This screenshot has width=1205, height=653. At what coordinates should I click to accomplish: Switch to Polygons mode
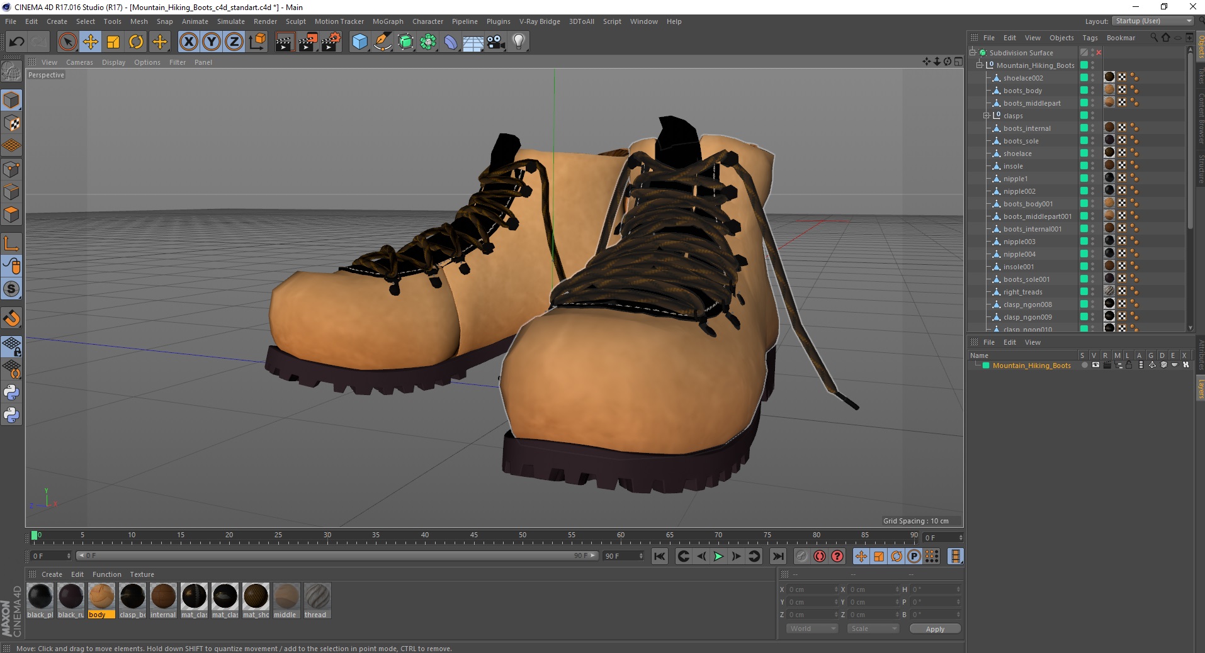click(11, 215)
